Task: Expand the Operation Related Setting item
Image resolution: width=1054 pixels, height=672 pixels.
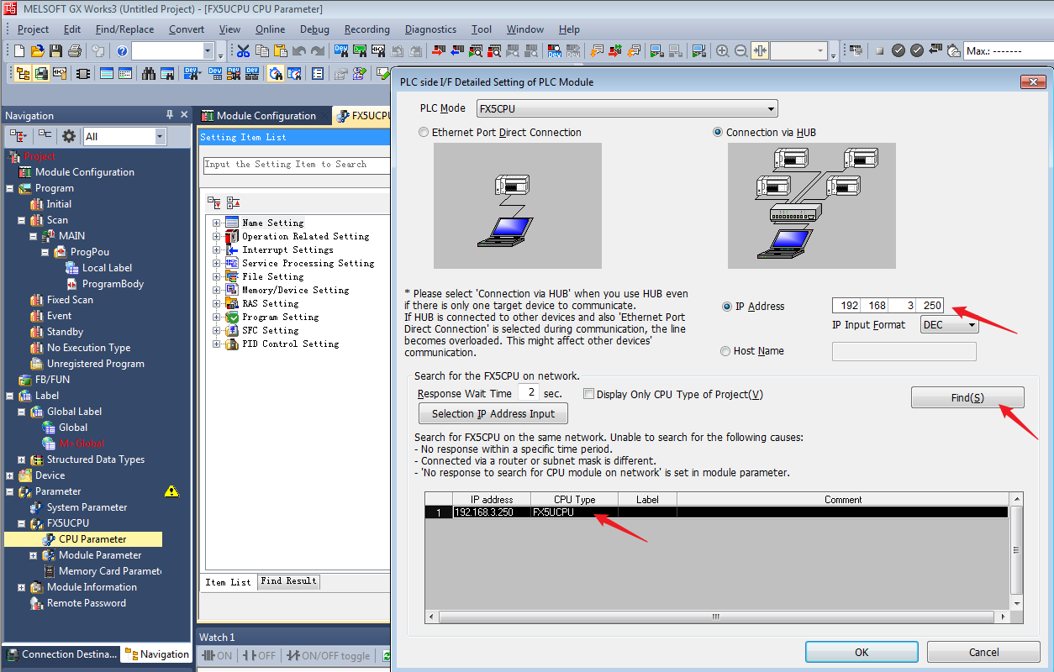Action: [x=217, y=237]
